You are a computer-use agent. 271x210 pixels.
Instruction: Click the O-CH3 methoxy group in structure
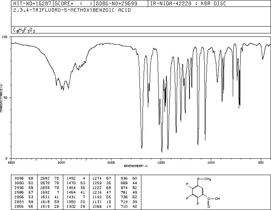pyautogui.click(x=204, y=179)
